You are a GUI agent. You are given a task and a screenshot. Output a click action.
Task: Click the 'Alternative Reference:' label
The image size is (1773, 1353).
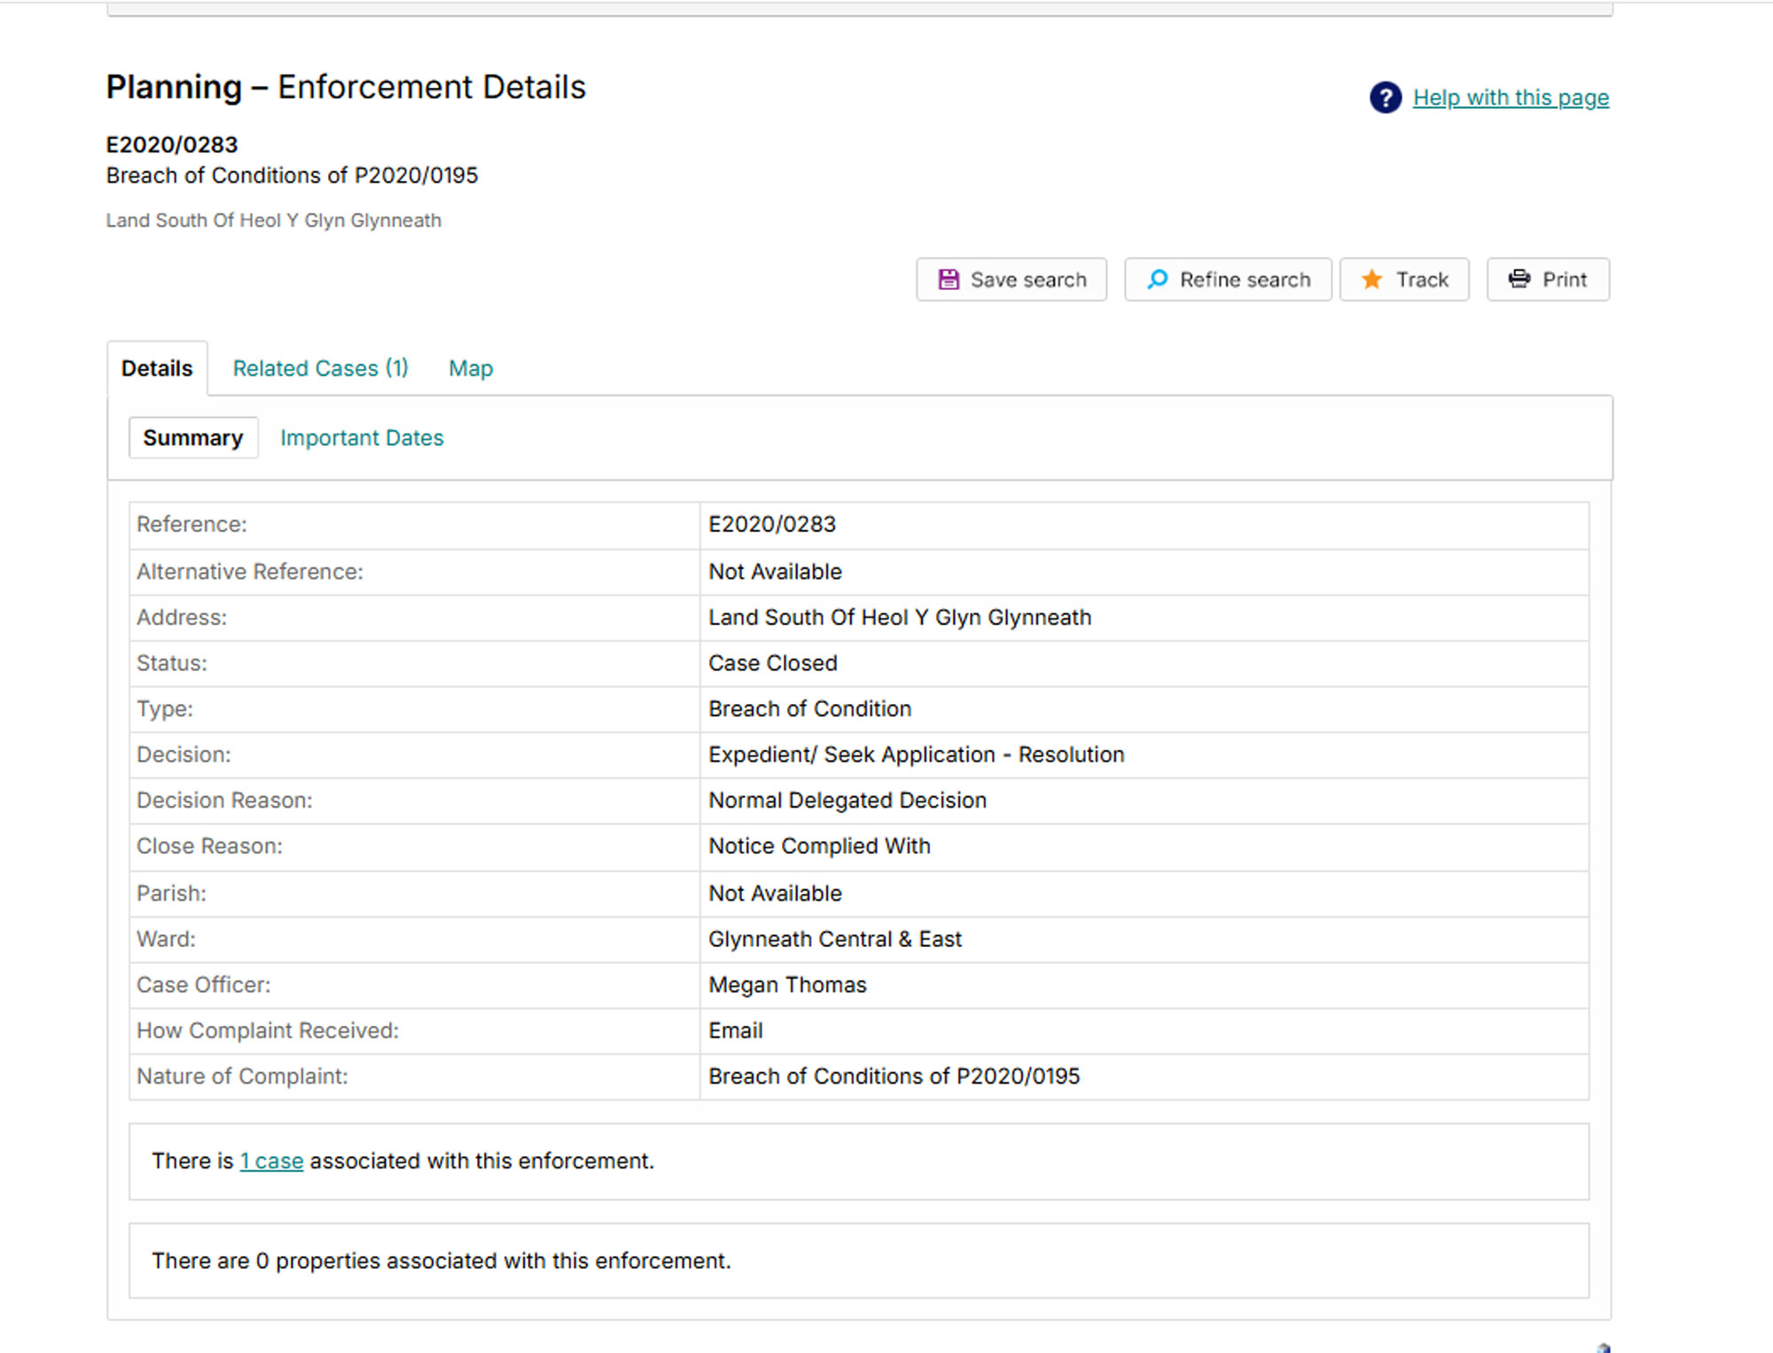click(250, 572)
